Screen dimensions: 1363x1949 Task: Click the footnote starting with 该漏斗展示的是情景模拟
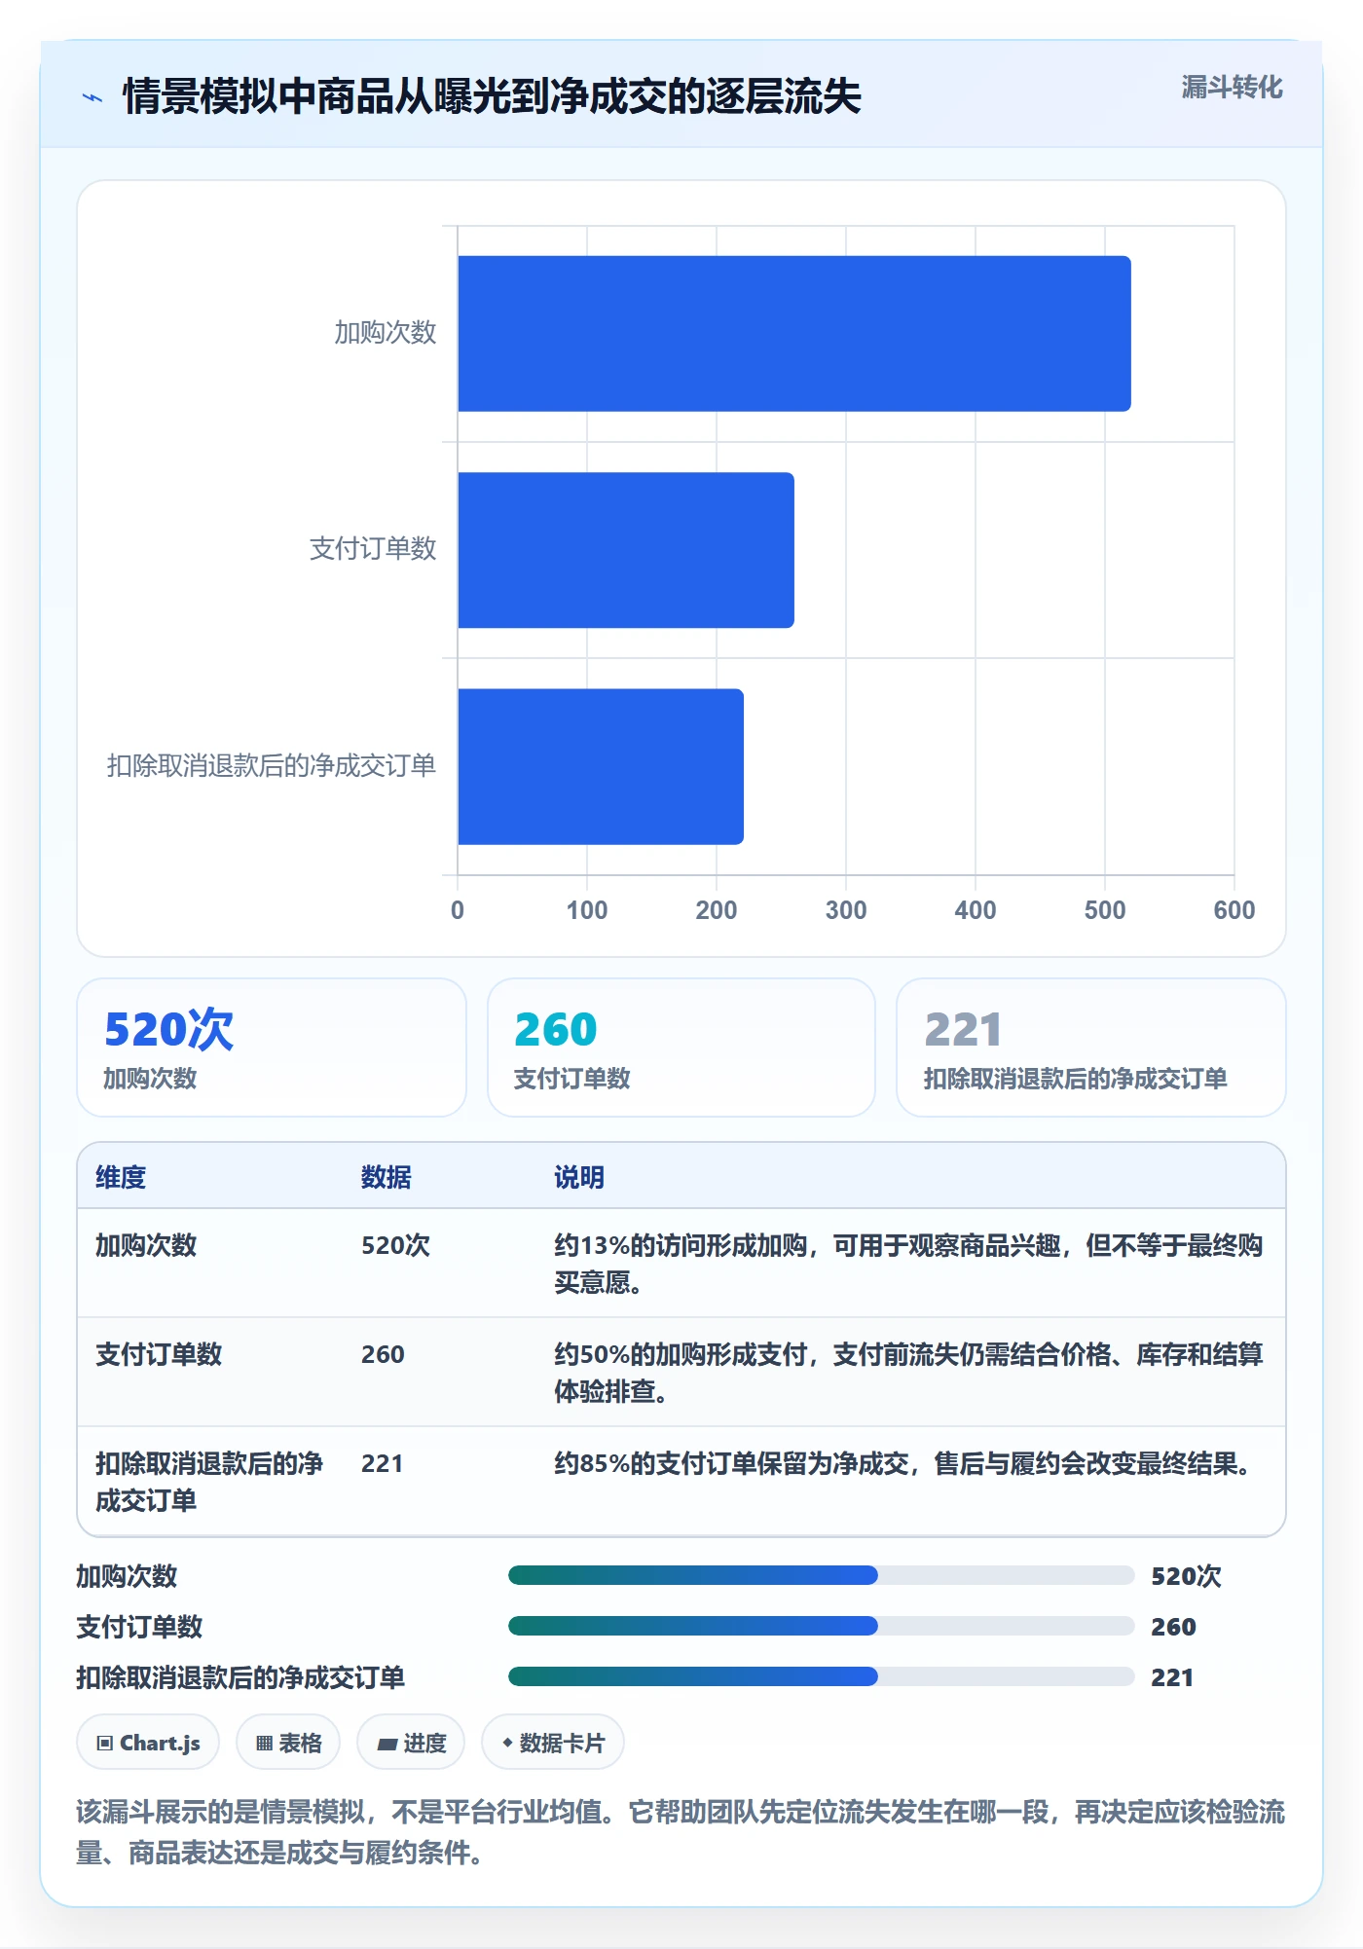681,1831
